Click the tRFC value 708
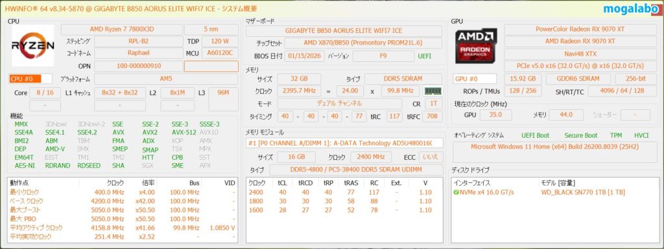 432,117
